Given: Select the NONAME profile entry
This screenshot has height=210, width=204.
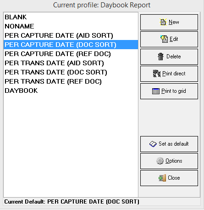Looking at the screenshot, I should (x=71, y=26).
